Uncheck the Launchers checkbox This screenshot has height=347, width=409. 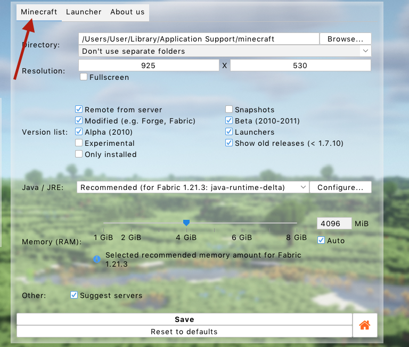click(229, 131)
